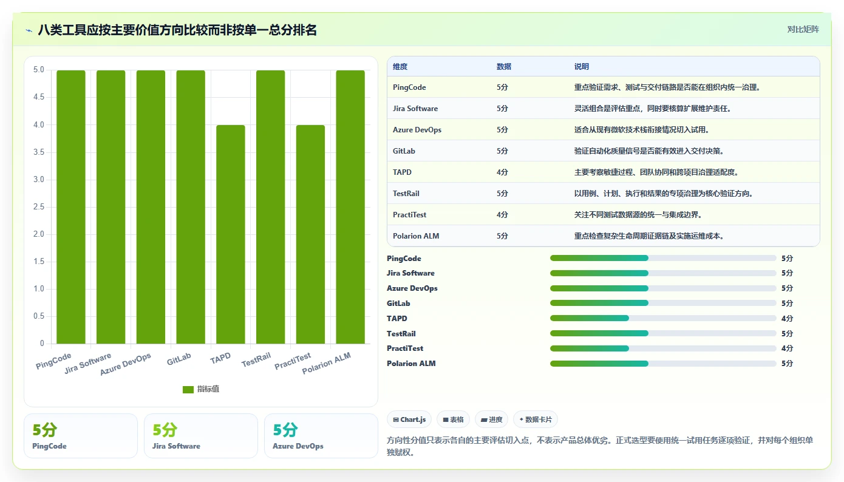Click the lightning icon beside the title
The height and width of the screenshot is (482, 844).
(x=29, y=30)
